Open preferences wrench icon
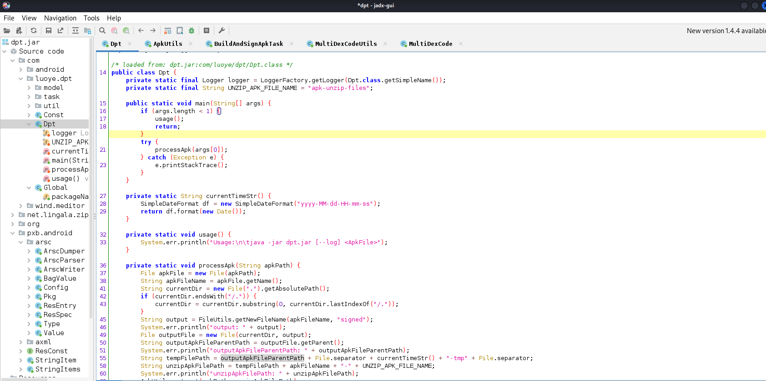Screen dimensions: 766x381 coord(222,30)
